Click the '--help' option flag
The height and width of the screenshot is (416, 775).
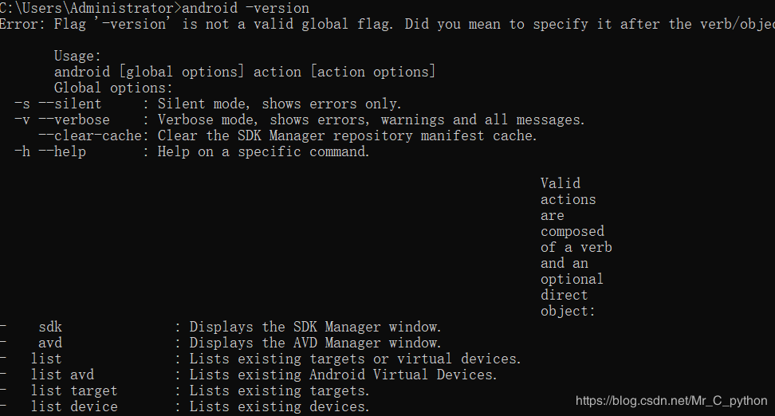click(x=62, y=151)
